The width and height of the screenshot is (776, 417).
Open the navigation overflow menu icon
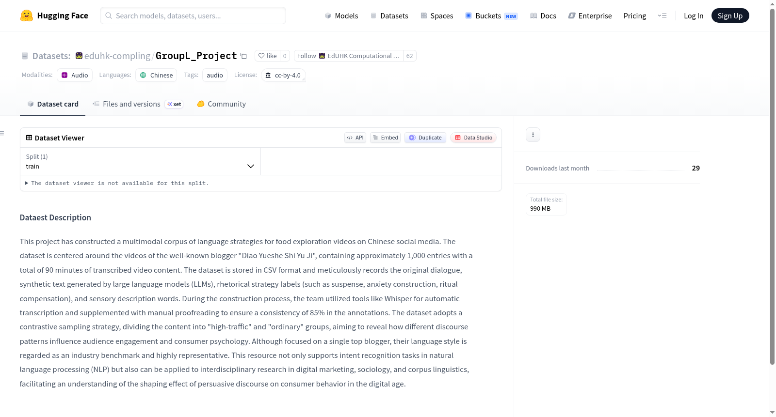click(x=662, y=15)
